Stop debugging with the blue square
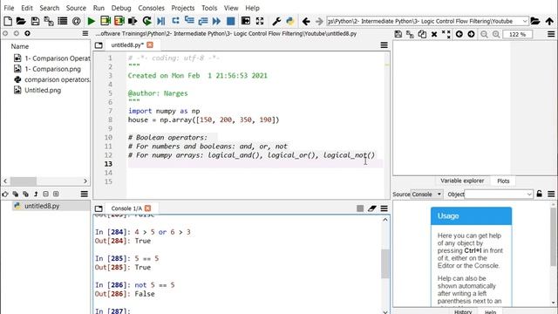This screenshot has width=558, height=314. click(230, 21)
